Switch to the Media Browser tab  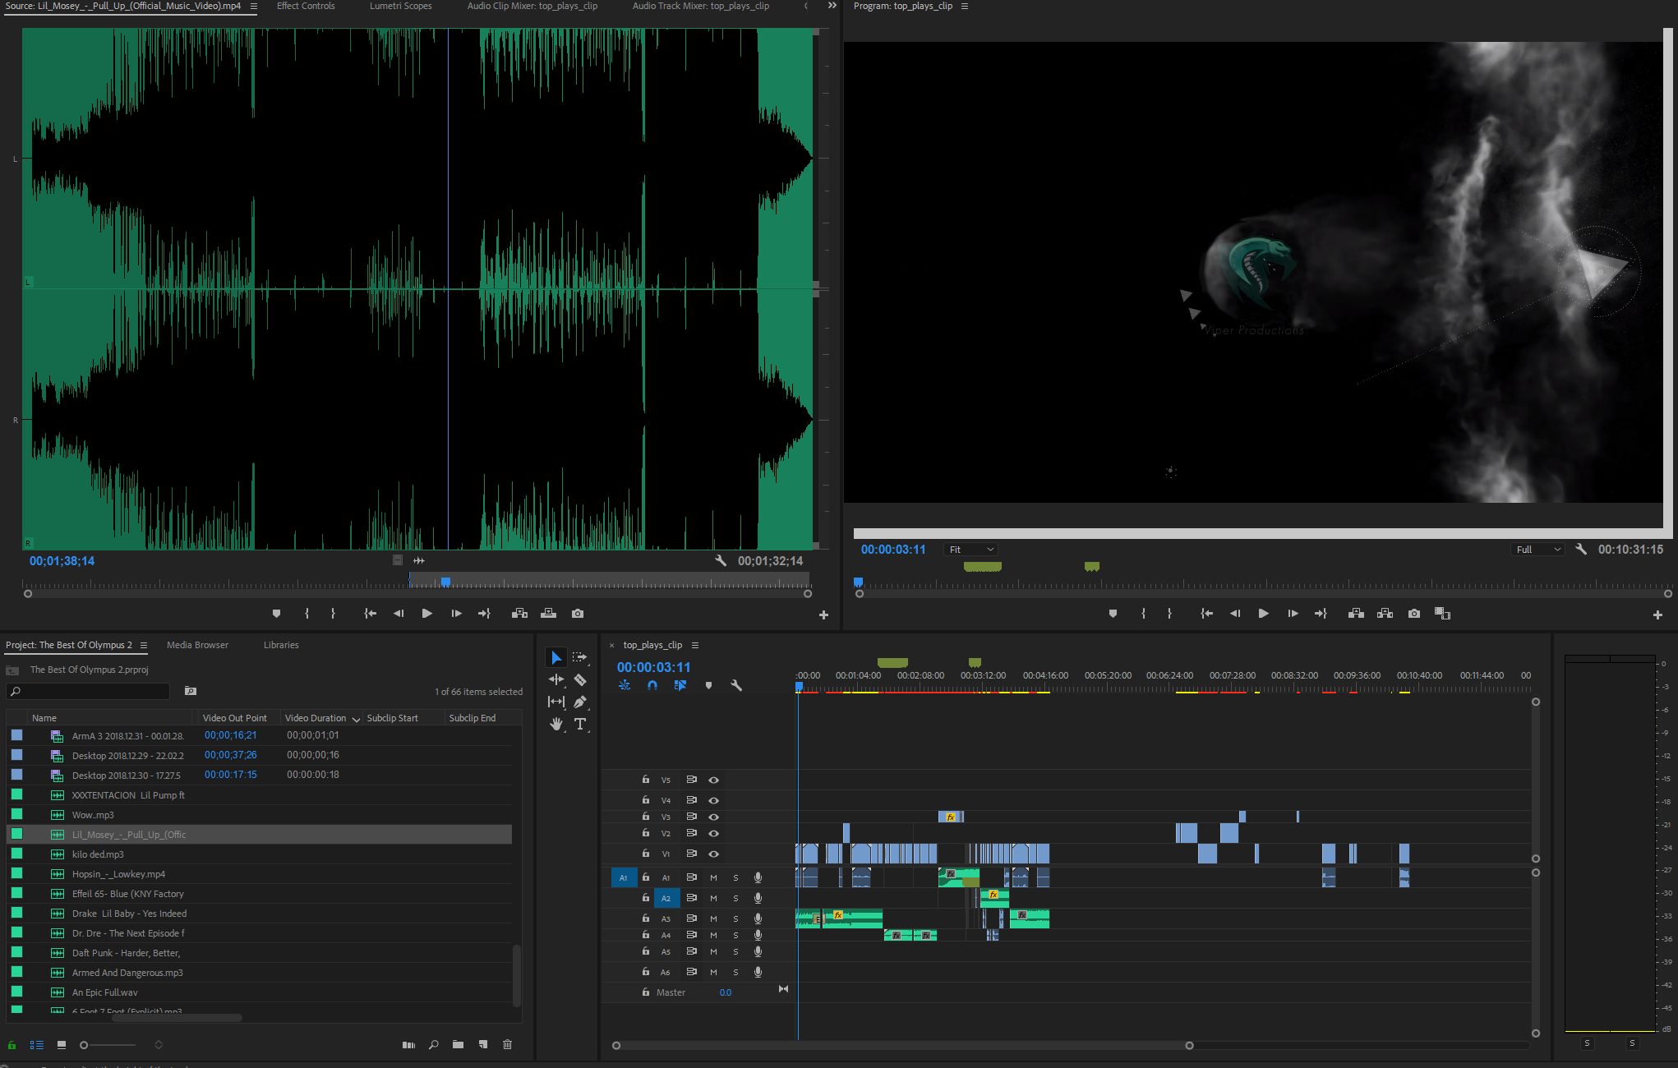tap(197, 645)
